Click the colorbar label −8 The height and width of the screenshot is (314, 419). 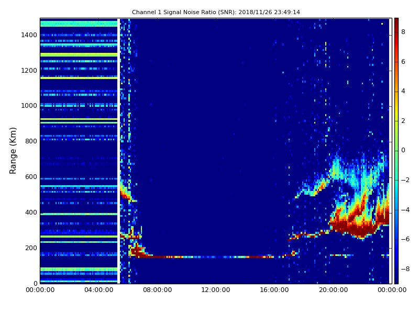pos(405,269)
